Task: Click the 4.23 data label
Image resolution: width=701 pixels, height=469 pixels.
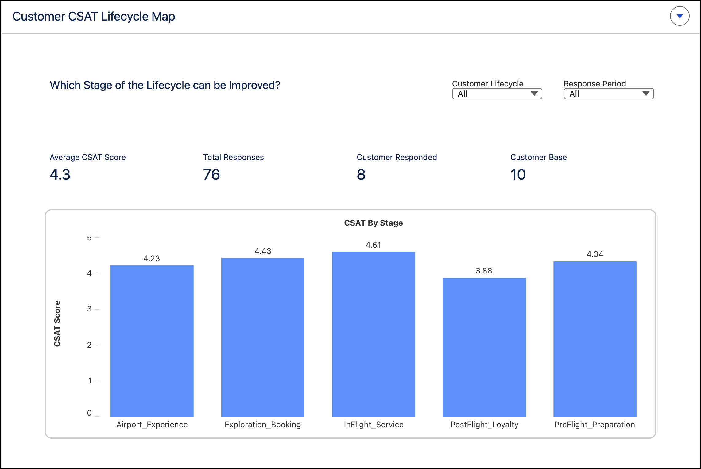Action: click(x=152, y=258)
